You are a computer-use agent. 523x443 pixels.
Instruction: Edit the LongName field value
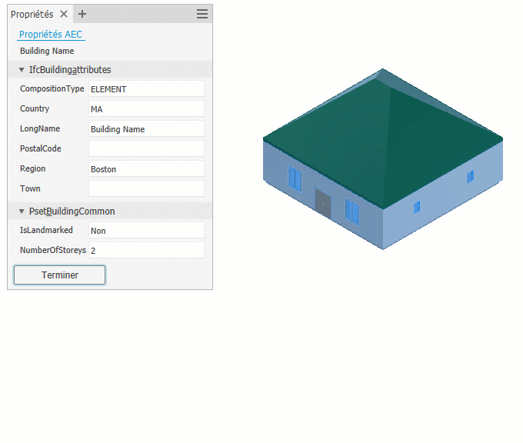point(146,128)
